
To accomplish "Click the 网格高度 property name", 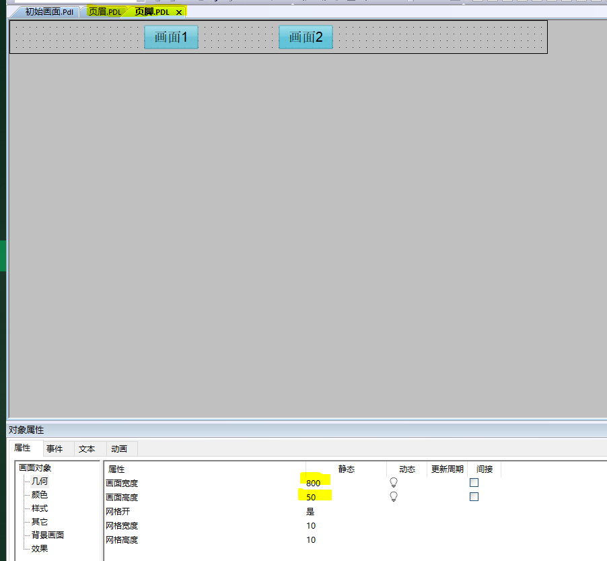I will coord(122,539).
